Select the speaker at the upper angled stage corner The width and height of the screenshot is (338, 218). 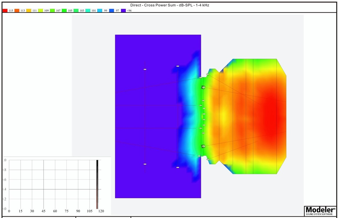[207, 74]
